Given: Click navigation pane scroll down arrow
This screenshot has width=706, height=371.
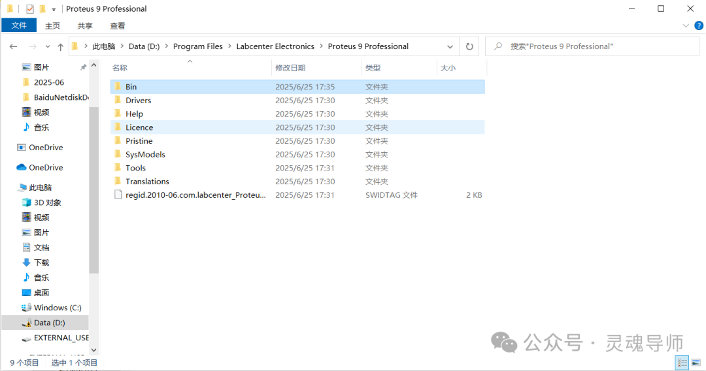Looking at the screenshot, I should pyautogui.click(x=93, y=350).
